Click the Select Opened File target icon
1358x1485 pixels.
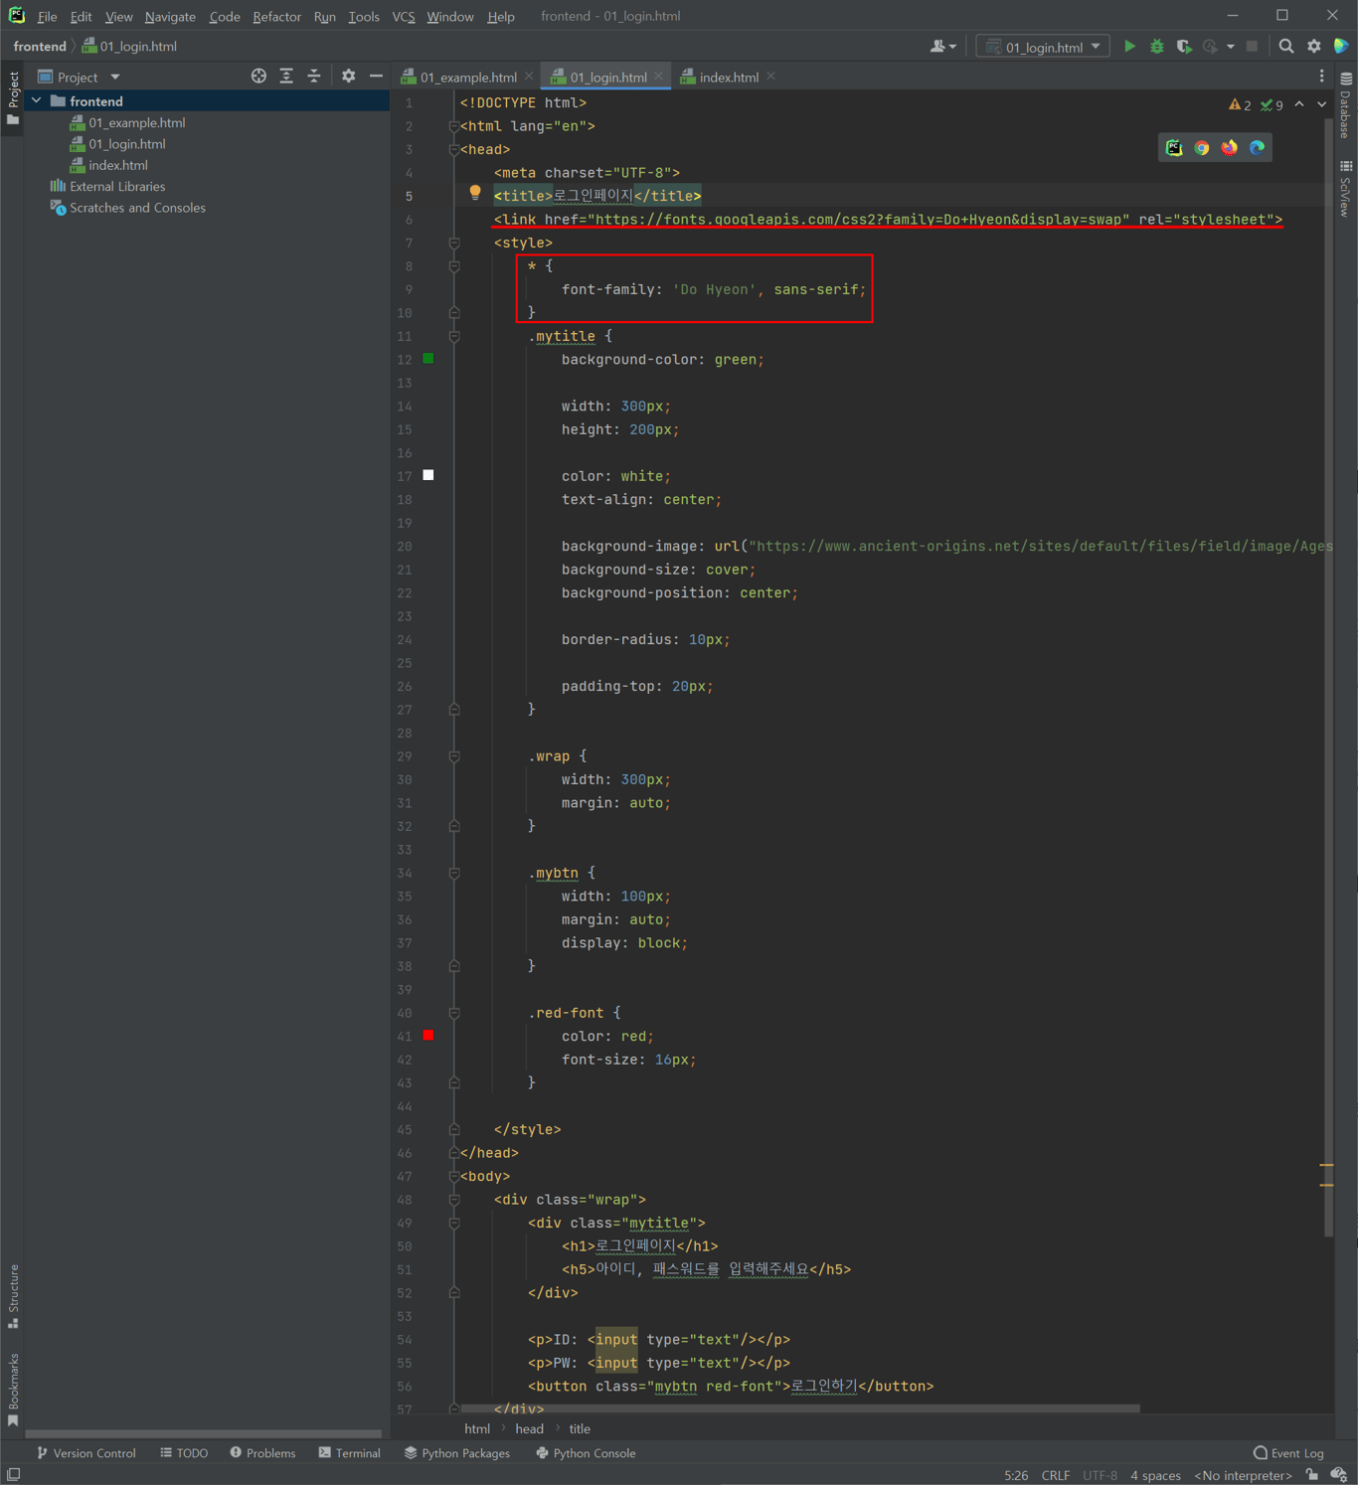[258, 77]
